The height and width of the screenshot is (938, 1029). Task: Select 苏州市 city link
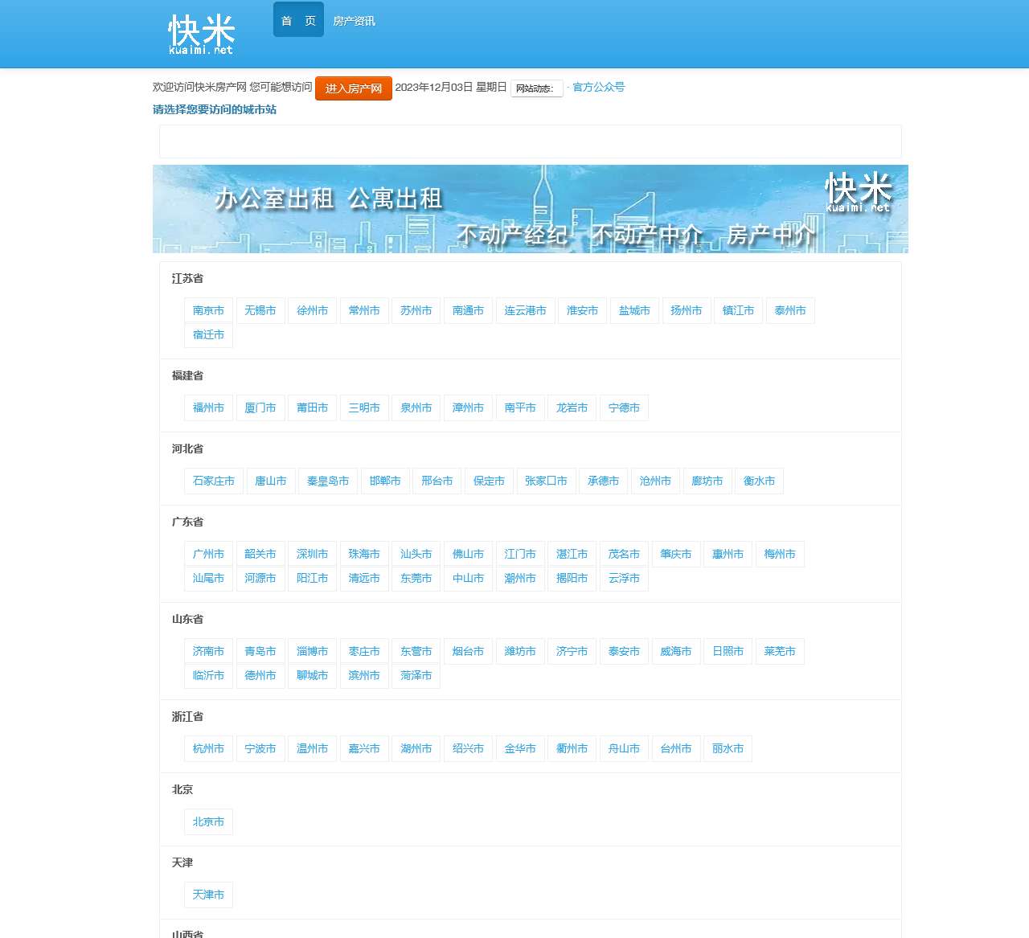pyautogui.click(x=416, y=310)
